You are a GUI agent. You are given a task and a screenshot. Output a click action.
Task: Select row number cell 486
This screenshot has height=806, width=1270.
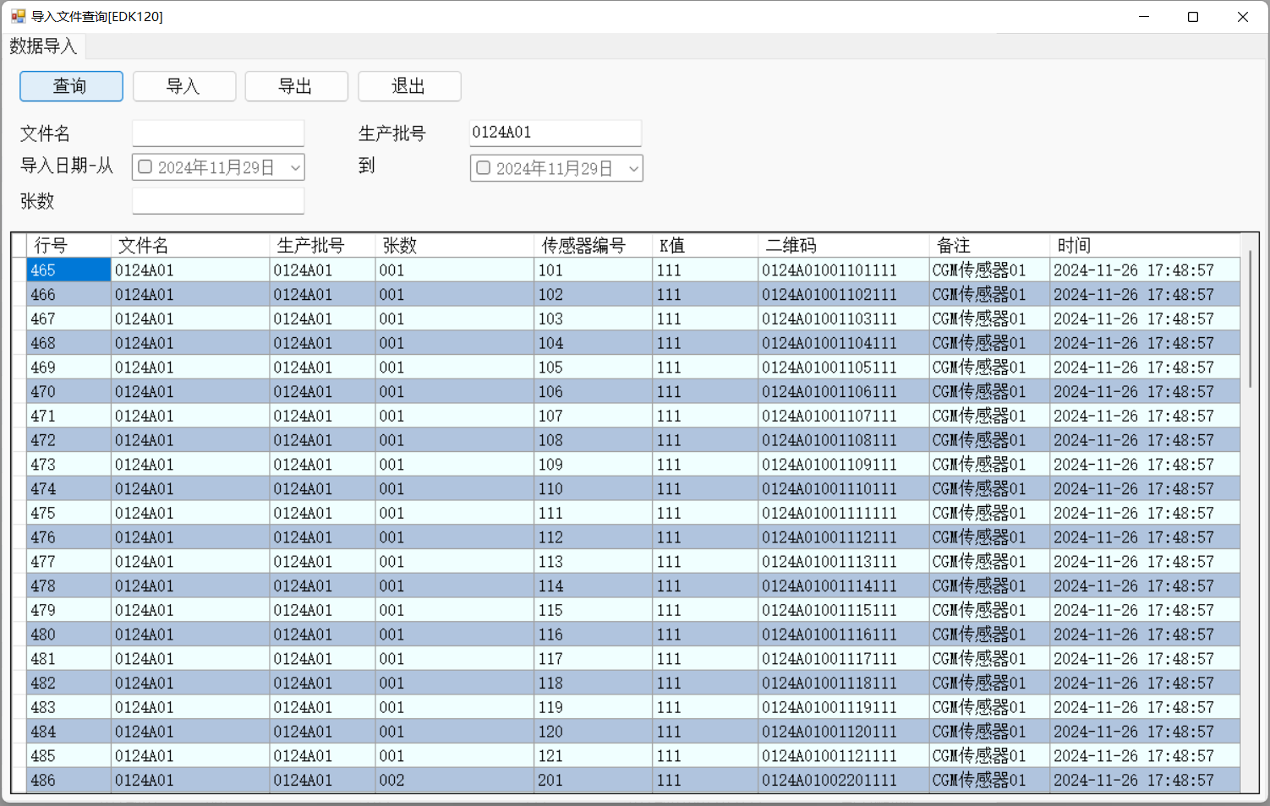click(68, 781)
